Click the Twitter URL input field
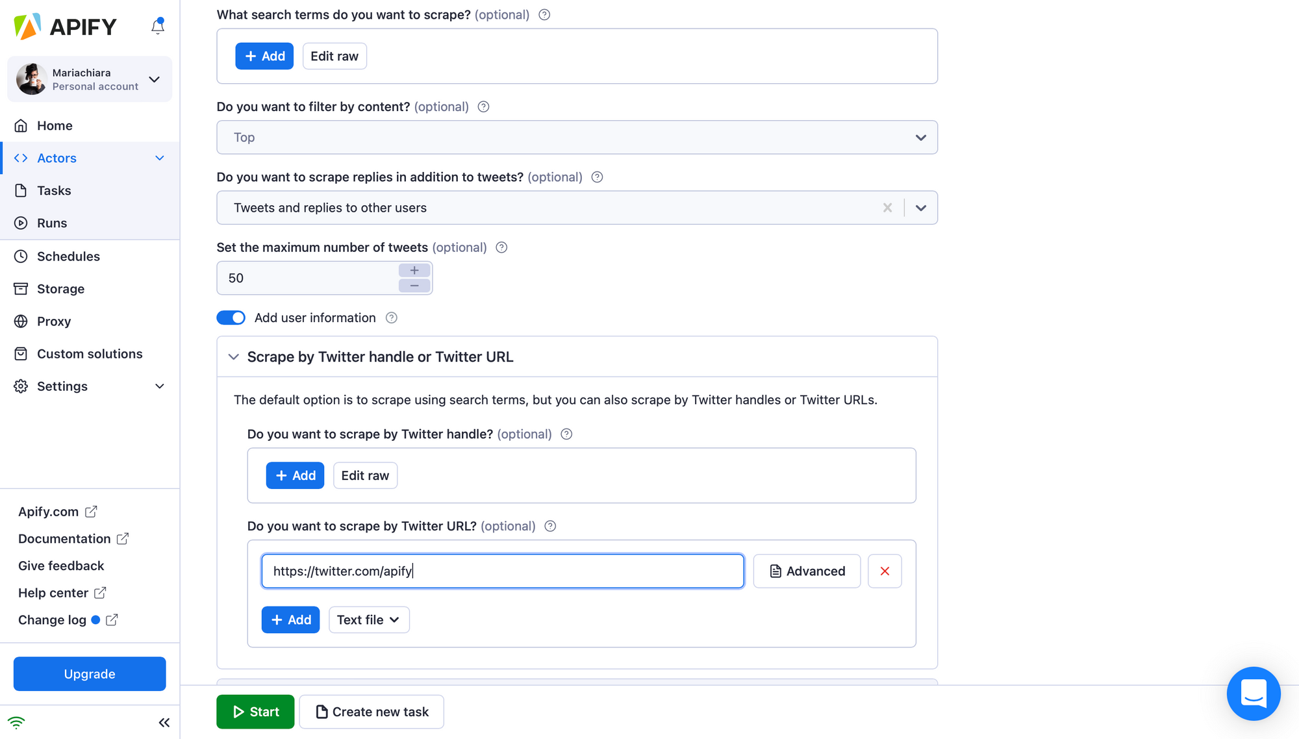Image resolution: width=1299 pixels, height=739 pixels. point(503,571)
